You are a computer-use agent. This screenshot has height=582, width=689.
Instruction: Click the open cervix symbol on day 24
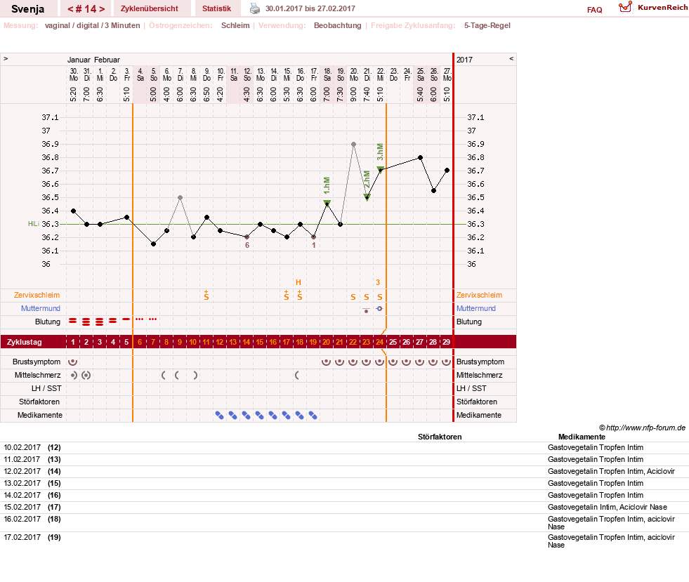pos(380,309)
